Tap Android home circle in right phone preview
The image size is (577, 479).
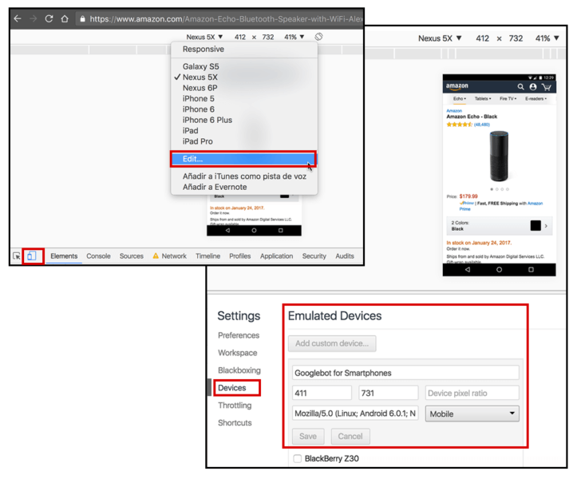click(x=499, y=270)
